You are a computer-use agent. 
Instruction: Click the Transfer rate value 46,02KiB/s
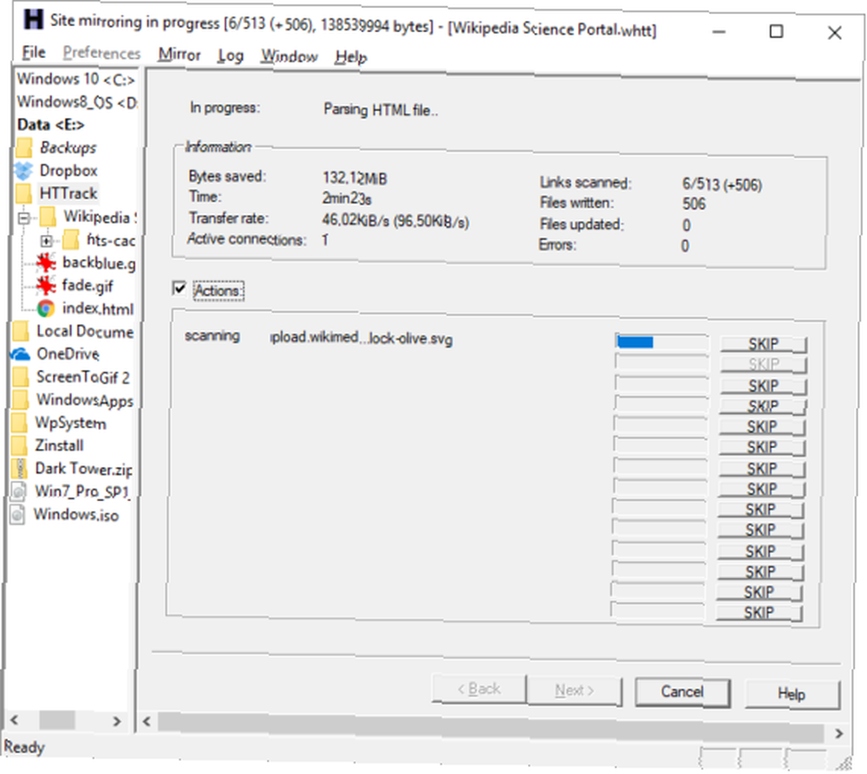pyautogui.click(x=355, y=220)
